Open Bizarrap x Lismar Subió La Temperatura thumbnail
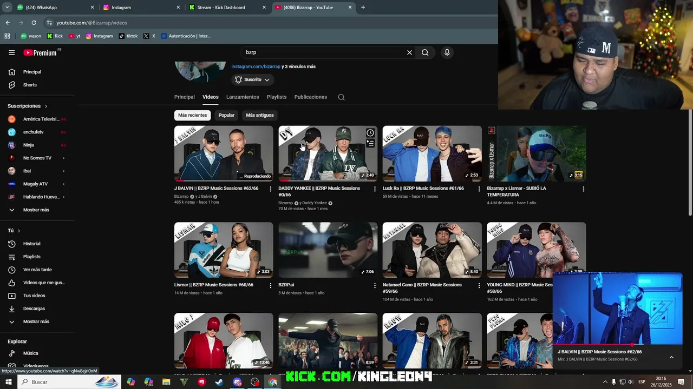This screenshot has width=693, height=389. coord(536,153)
